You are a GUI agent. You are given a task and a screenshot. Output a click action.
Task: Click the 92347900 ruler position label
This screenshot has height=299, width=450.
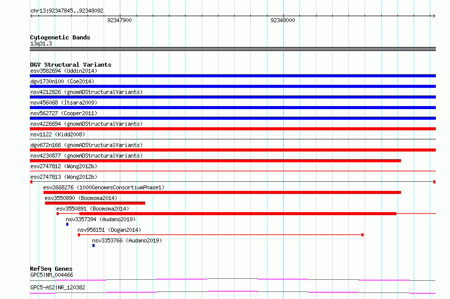click(x=119, y=20)
